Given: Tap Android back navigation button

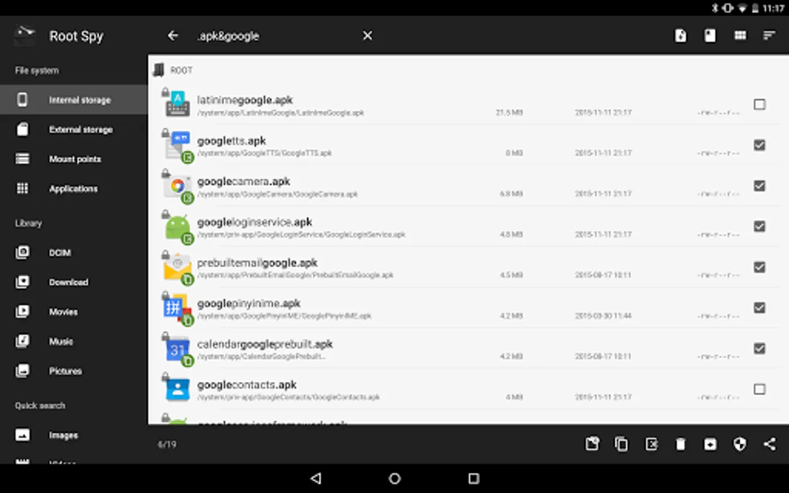Looking at the screenshot, I should coord(316,478).
